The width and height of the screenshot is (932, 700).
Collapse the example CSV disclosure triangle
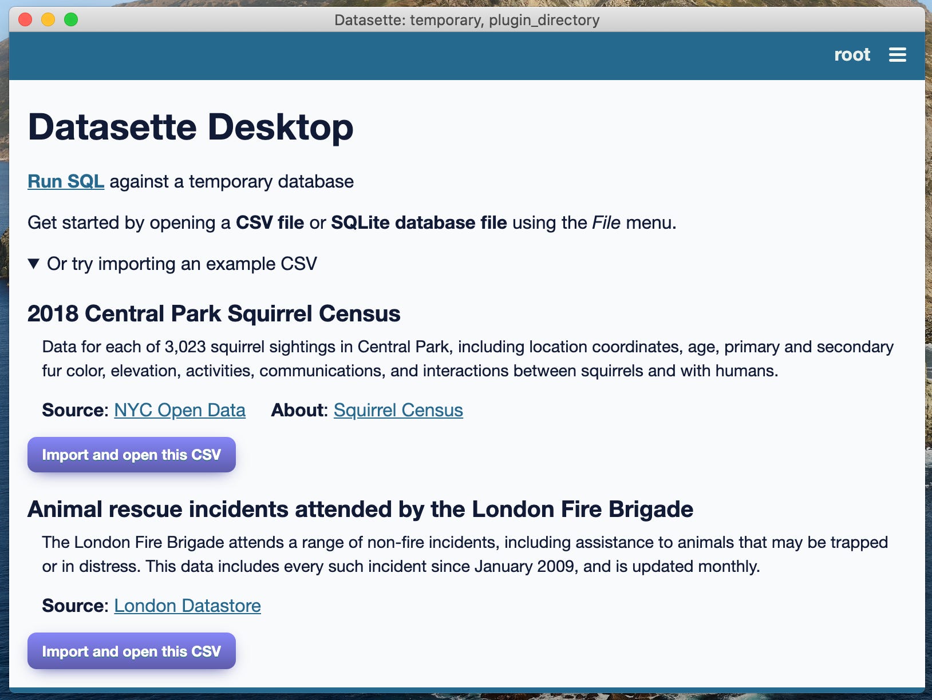point(33,264)
